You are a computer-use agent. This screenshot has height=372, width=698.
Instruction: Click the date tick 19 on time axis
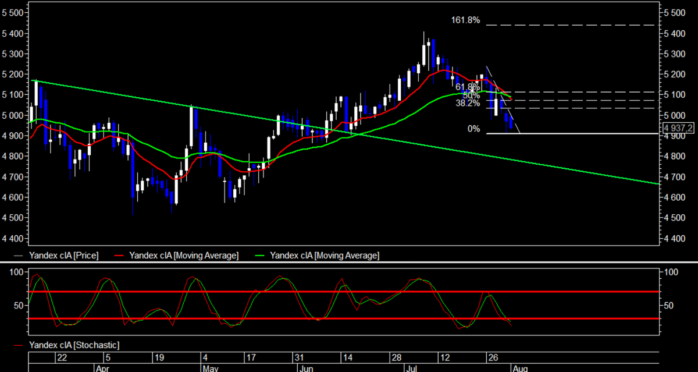(158, 357)
